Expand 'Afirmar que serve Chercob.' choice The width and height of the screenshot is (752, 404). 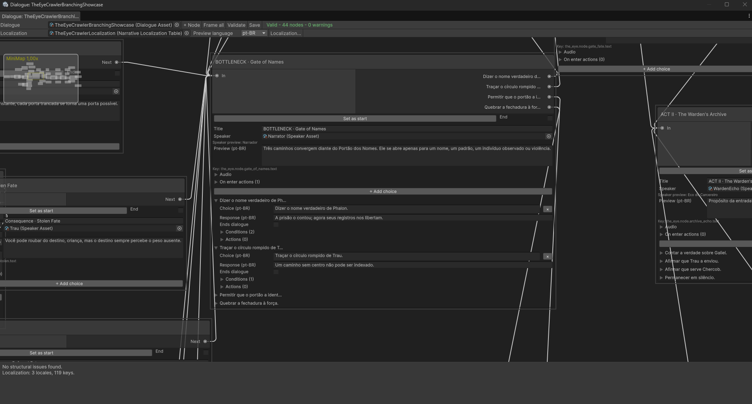pyautogui.click(x=661, y=269)
